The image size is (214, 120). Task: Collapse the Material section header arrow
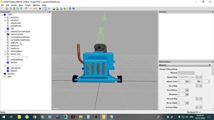[x=210, y=65]
